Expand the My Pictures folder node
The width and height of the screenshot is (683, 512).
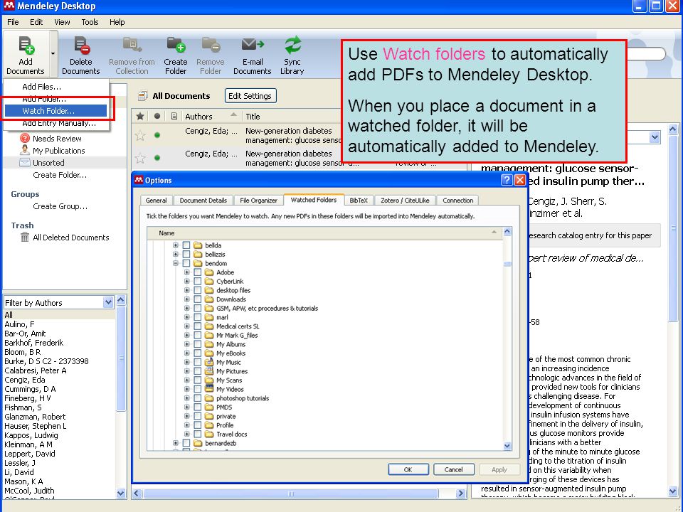(187, 371)
